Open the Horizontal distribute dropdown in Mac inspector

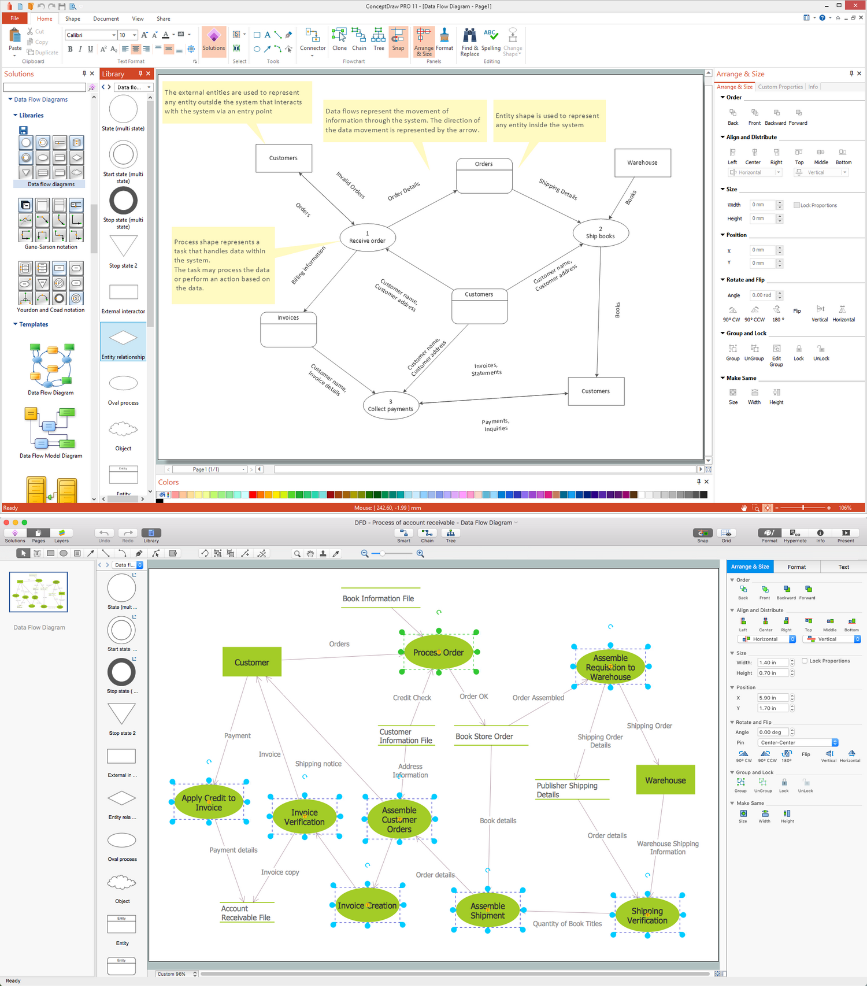(766, 639)
